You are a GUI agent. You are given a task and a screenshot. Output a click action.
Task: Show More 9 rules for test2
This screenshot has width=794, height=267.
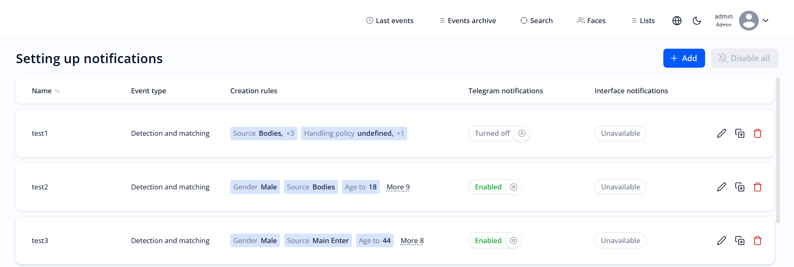[x=398, y=187]
